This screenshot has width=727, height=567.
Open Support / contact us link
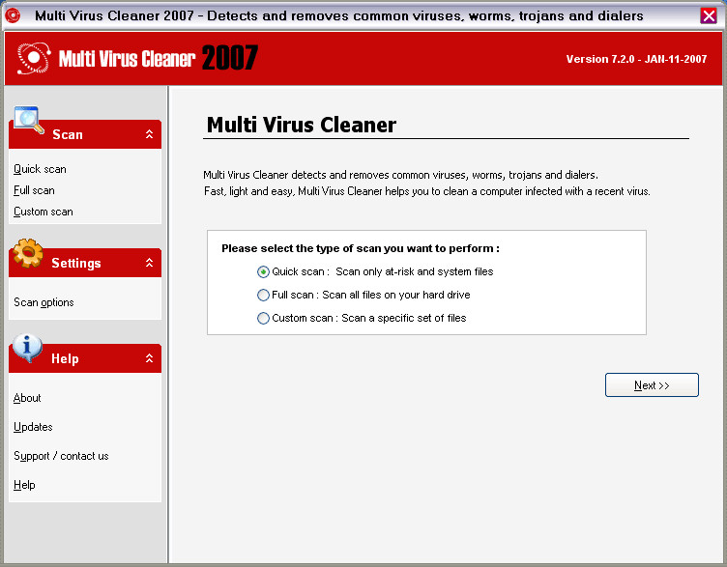coord(61,456)
